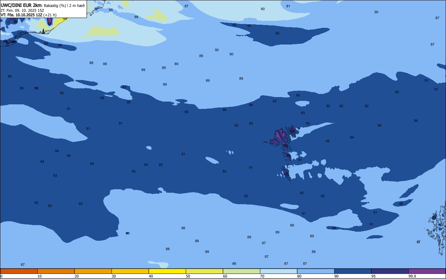Screen dimensions: 446x279
Task: Click the 'Rakastig (%) í 2 m hæð' label
Action: 64,6
